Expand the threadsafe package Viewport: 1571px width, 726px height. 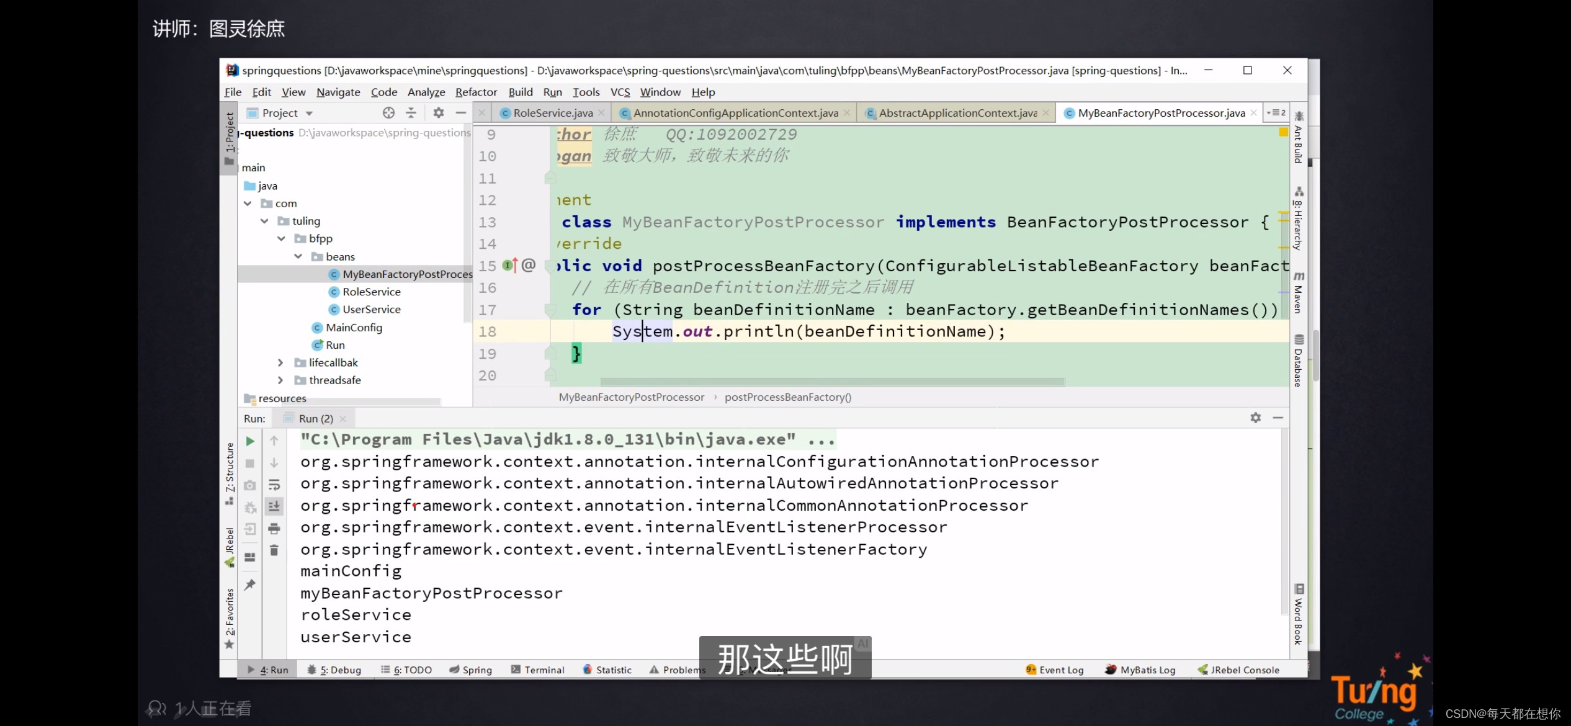(x=280, y=380)
